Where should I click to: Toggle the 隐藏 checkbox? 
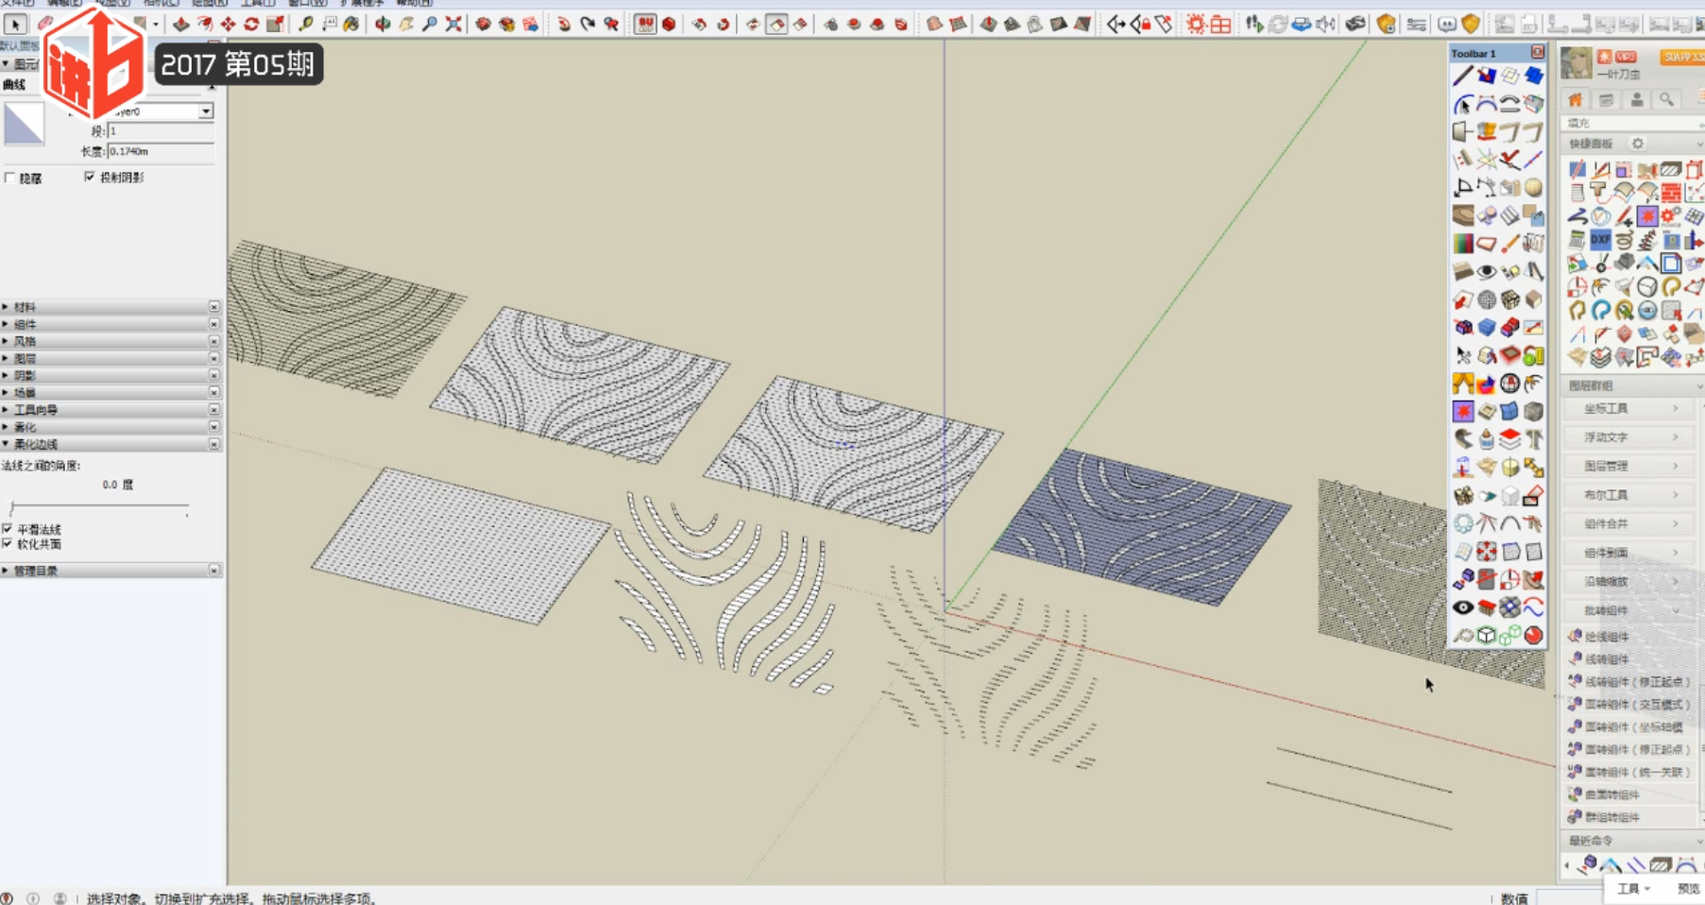[9, 178]
